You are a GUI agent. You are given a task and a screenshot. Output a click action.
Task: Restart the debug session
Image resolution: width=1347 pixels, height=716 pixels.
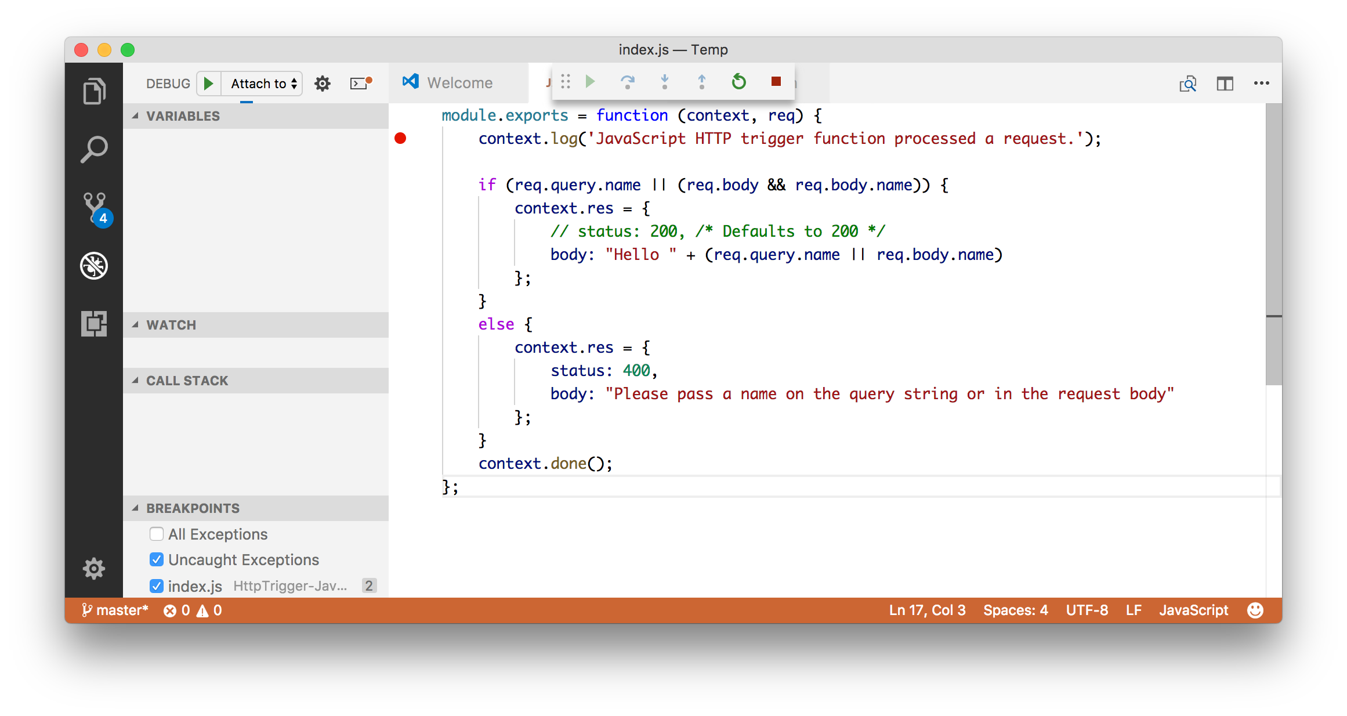(738, 82)
